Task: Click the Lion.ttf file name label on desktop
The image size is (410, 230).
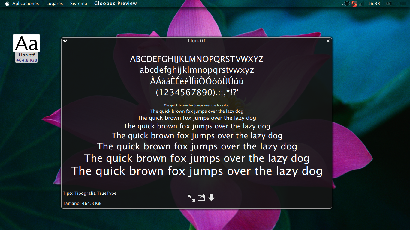Action: click(26, 55)
